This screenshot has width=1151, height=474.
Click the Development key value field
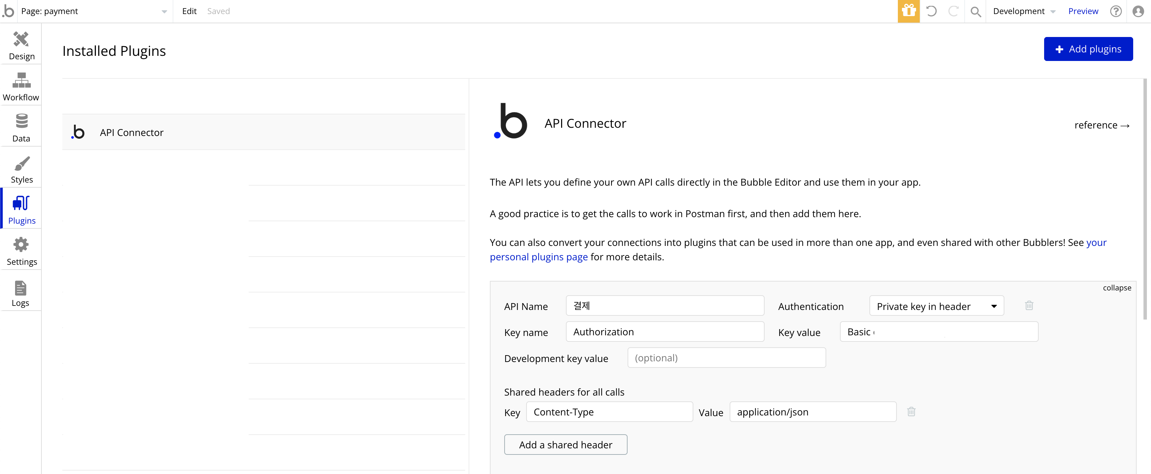(727, 358)
